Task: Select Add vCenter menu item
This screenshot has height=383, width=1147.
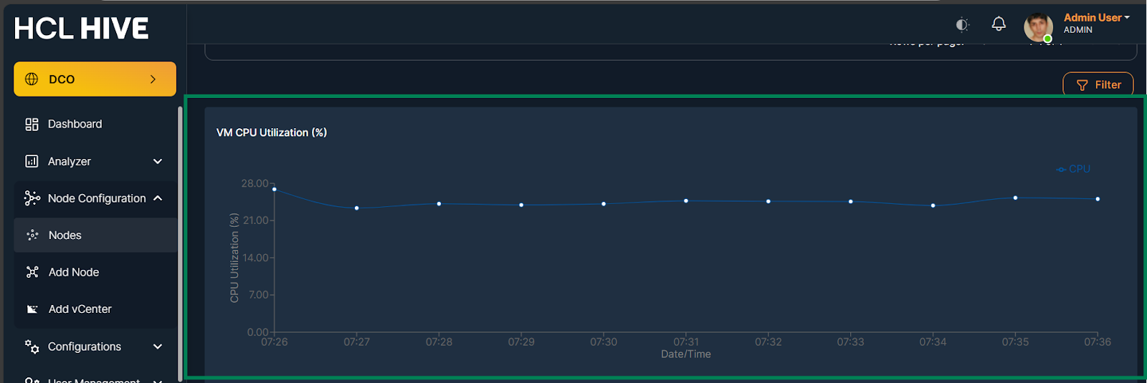Action: coord(95,309)
